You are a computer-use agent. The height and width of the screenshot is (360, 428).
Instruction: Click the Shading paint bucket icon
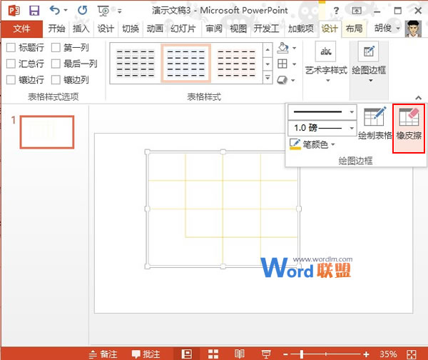(282, 48)
